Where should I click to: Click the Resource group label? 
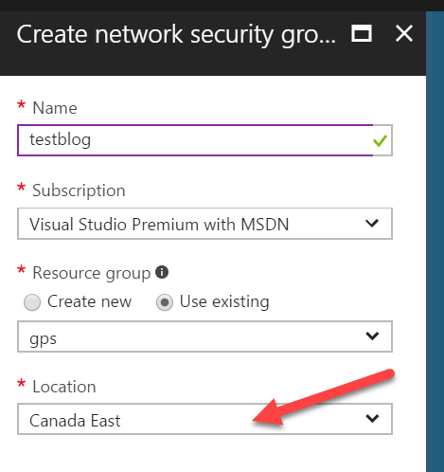coord(92,273)
